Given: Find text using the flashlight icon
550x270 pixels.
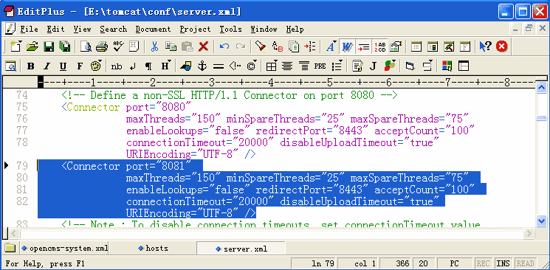Looking at the screenshot, I should [261, 46].
